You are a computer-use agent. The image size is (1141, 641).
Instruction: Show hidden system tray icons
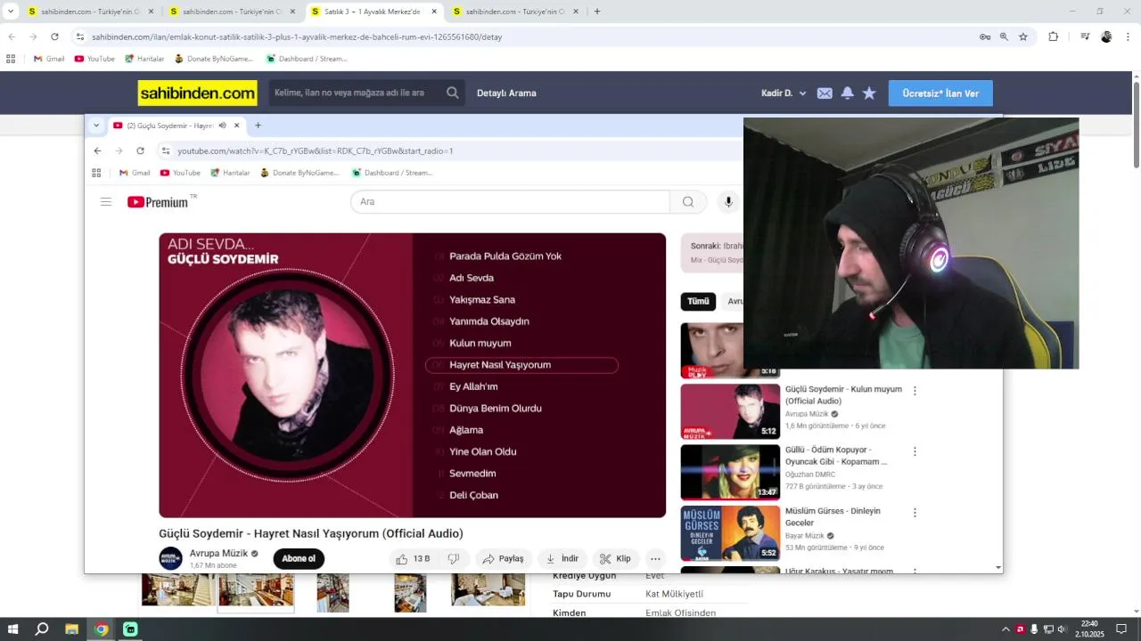[x=1006, y=629]
